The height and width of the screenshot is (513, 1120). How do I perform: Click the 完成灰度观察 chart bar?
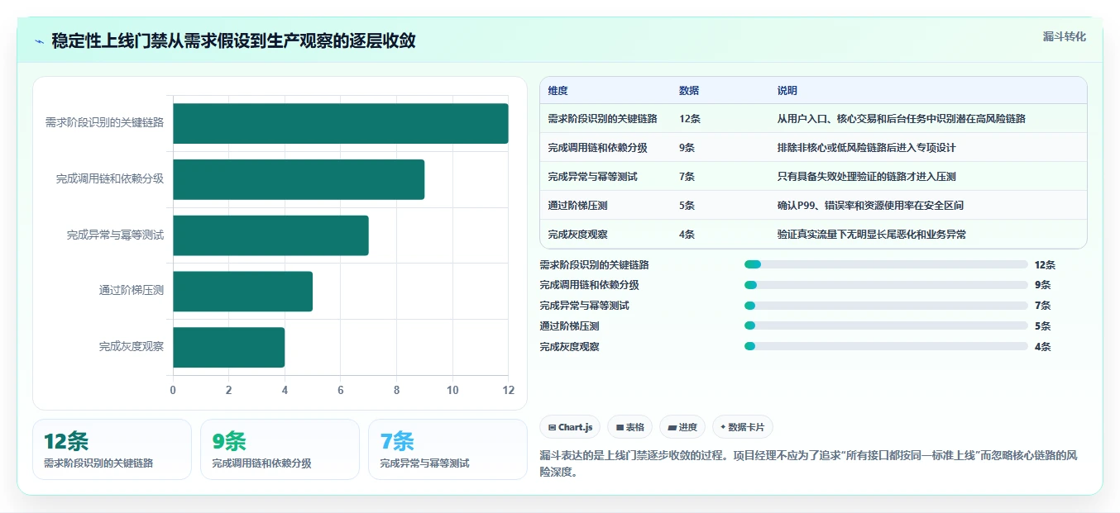tap(228, 347)
